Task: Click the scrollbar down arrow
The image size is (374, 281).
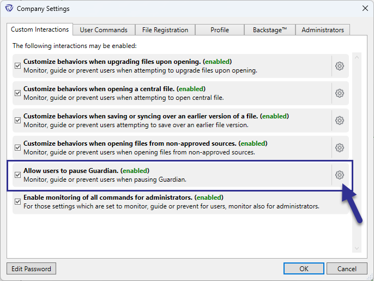Action: [357, 248]
